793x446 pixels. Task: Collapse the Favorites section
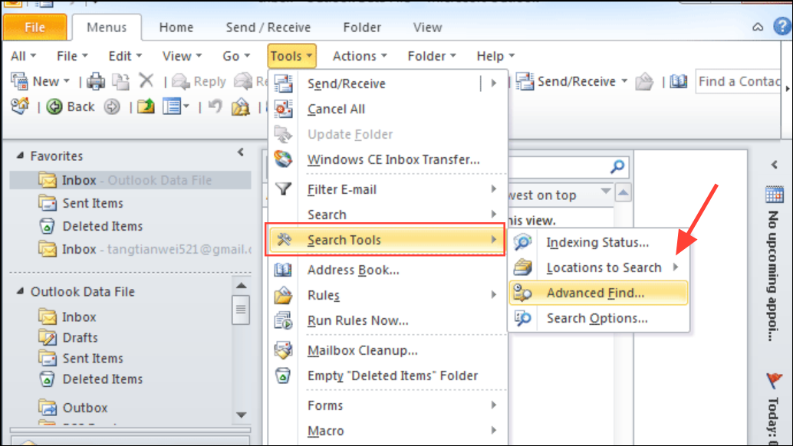click(x=20, y=156)
